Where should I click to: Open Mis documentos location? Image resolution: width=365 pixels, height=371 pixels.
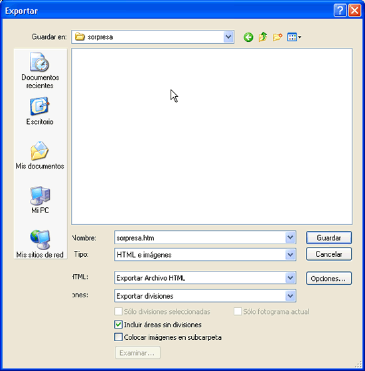[40, 155]
